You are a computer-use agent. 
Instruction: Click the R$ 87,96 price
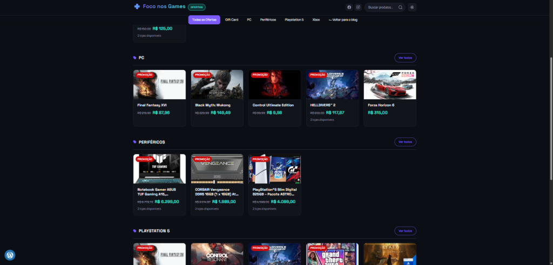point(161,113)
